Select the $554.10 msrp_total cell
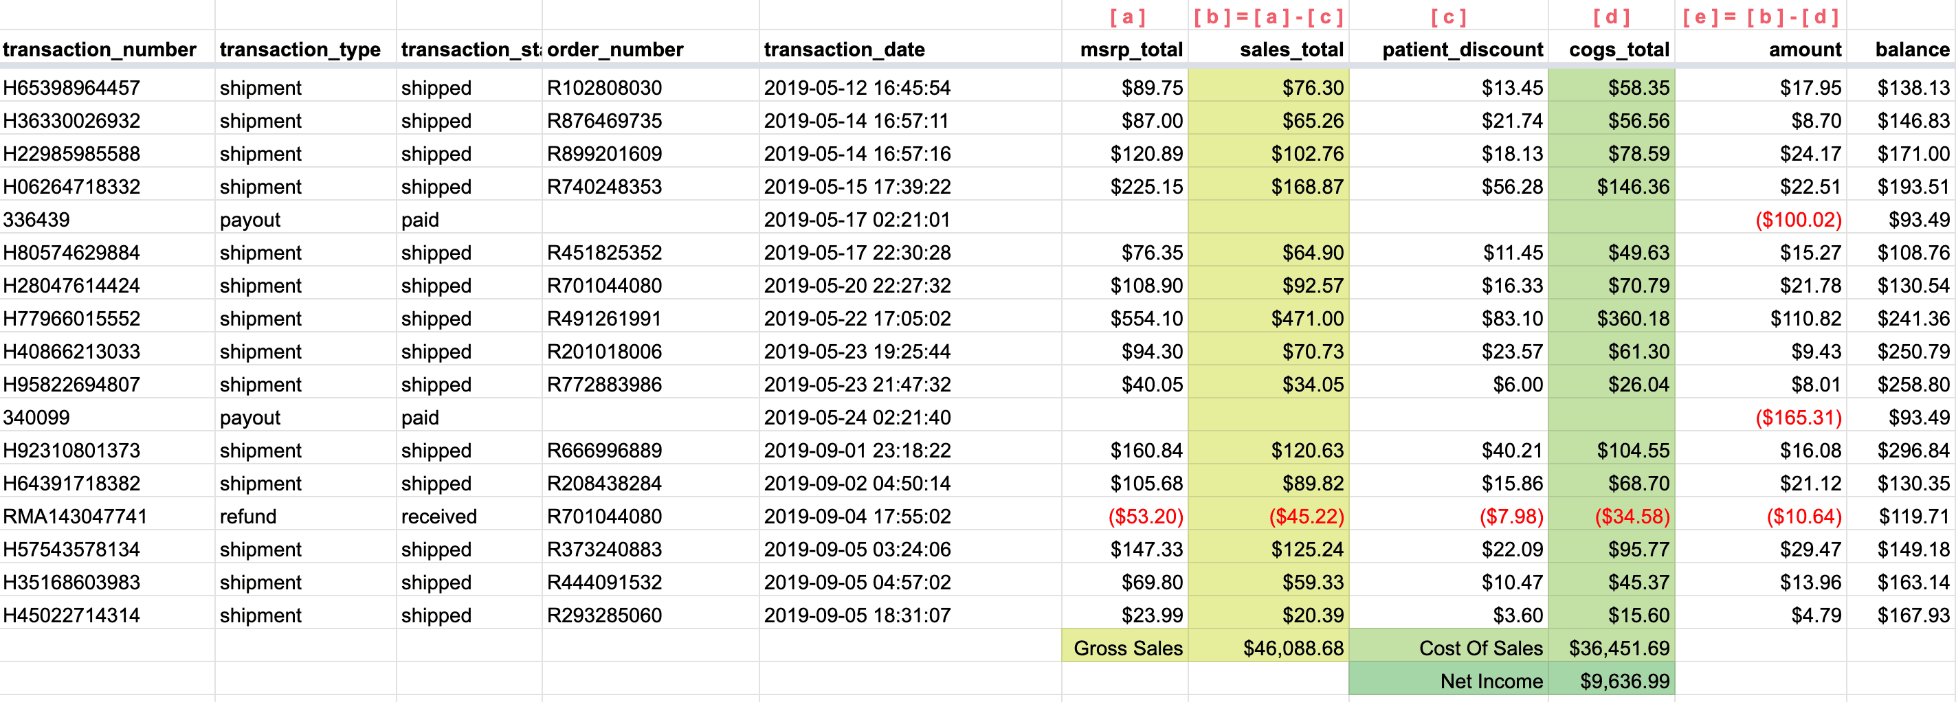Screen dimensions: 1956x702 pyautogui.click(x=1125, y=318)
